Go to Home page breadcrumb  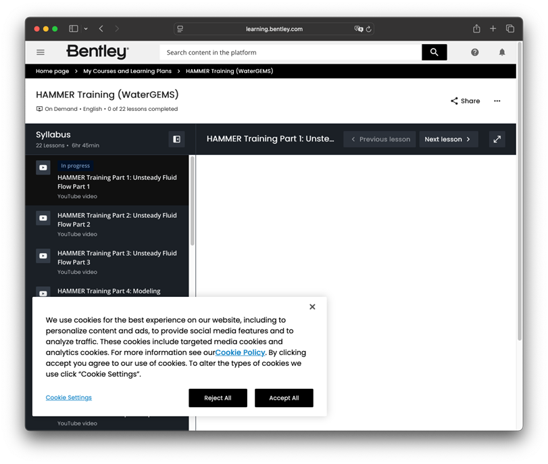[53, 71]
